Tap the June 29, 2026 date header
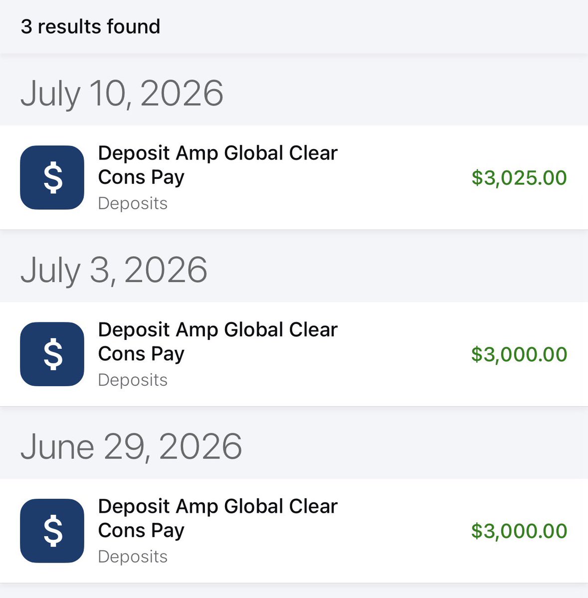 coord(131,447)
